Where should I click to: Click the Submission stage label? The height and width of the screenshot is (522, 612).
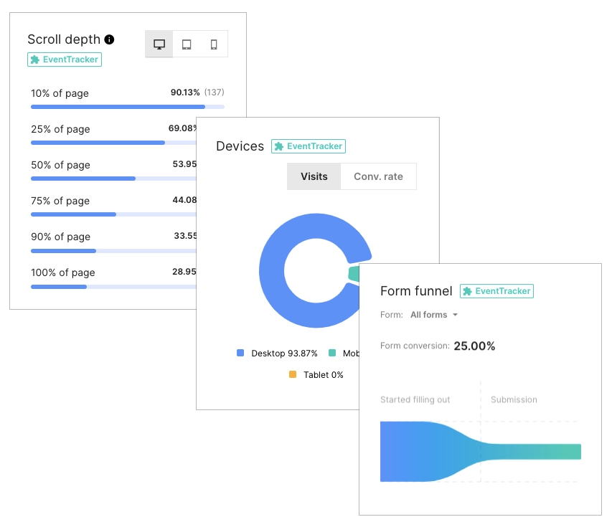pyautogui.click(x=514, y=399)
